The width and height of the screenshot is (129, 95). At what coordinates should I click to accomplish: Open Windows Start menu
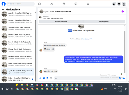pyautogui.click(x=2, y=89)
